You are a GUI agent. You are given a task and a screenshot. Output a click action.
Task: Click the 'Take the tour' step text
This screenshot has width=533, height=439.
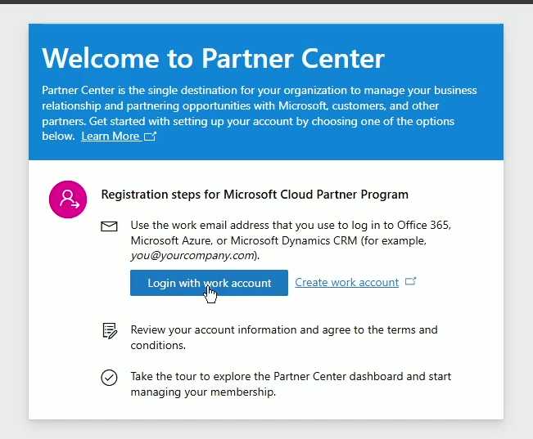291,377
